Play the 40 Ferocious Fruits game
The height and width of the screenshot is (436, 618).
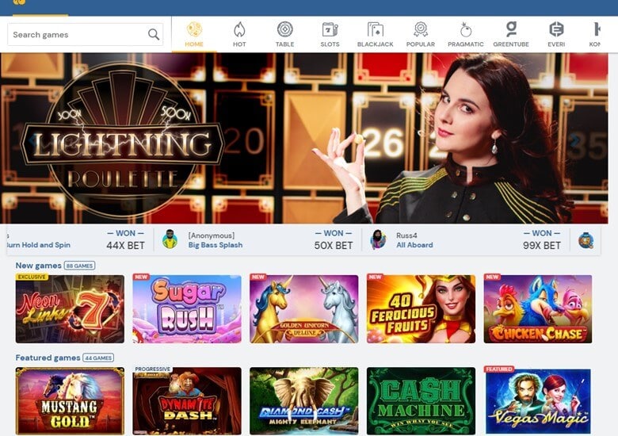[421, 308]
